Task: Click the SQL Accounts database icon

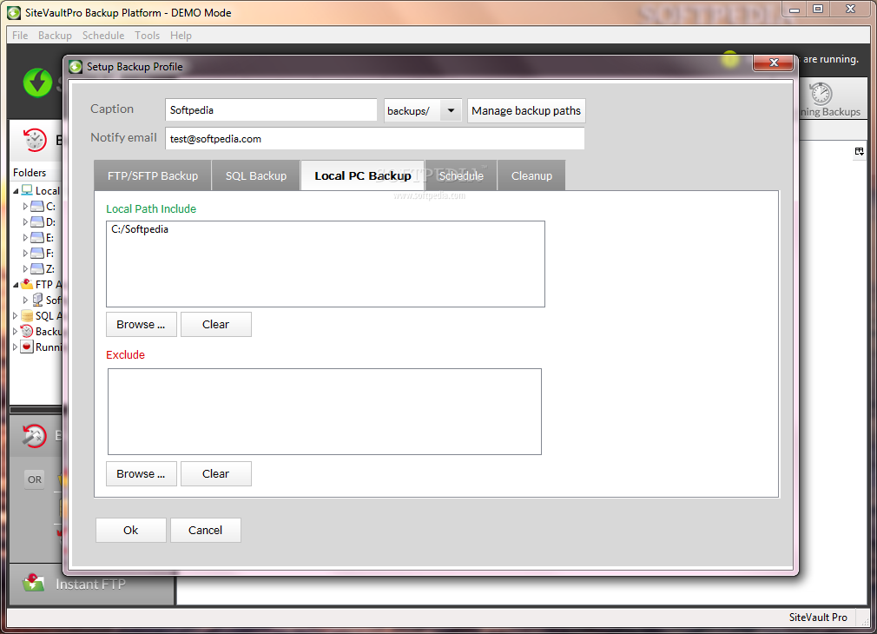Action: (x=27, y=315)
